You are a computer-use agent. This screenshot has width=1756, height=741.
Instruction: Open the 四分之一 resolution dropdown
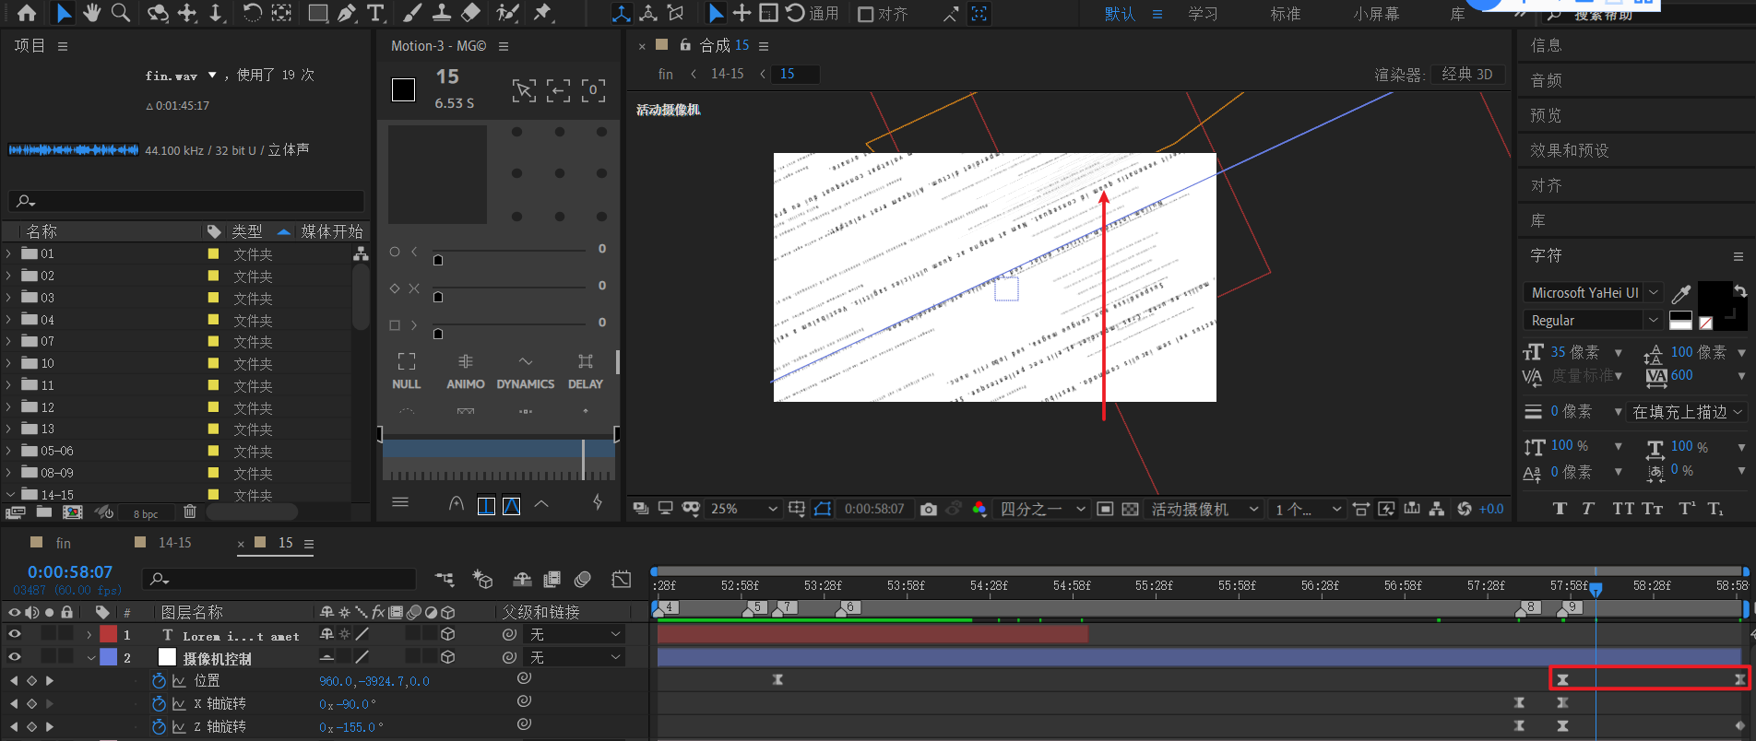point(1042,509)
